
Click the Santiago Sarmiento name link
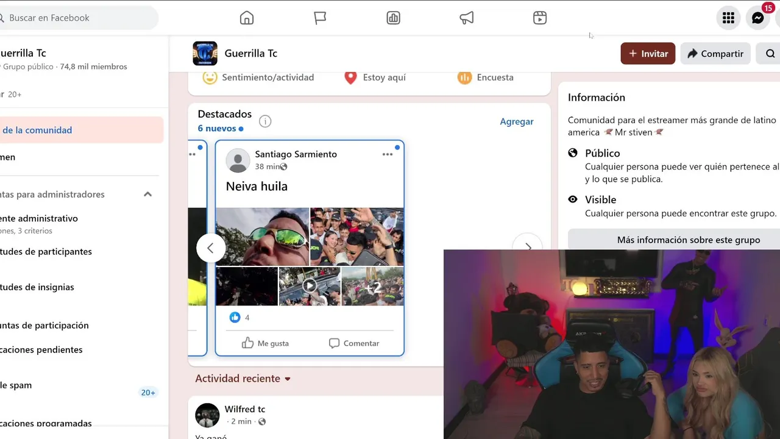[296, 154]
